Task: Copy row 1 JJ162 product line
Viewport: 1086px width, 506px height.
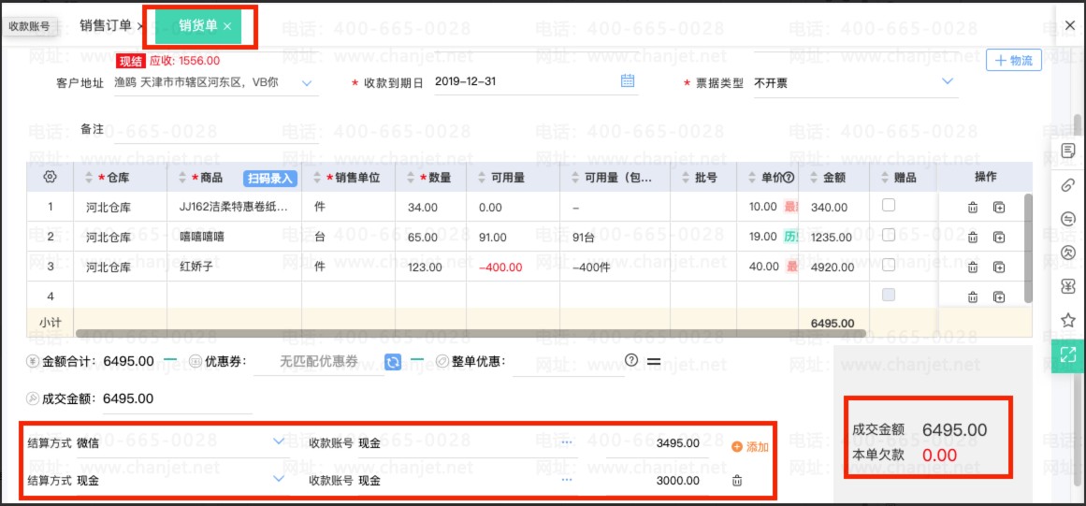Action: [999, 207]
